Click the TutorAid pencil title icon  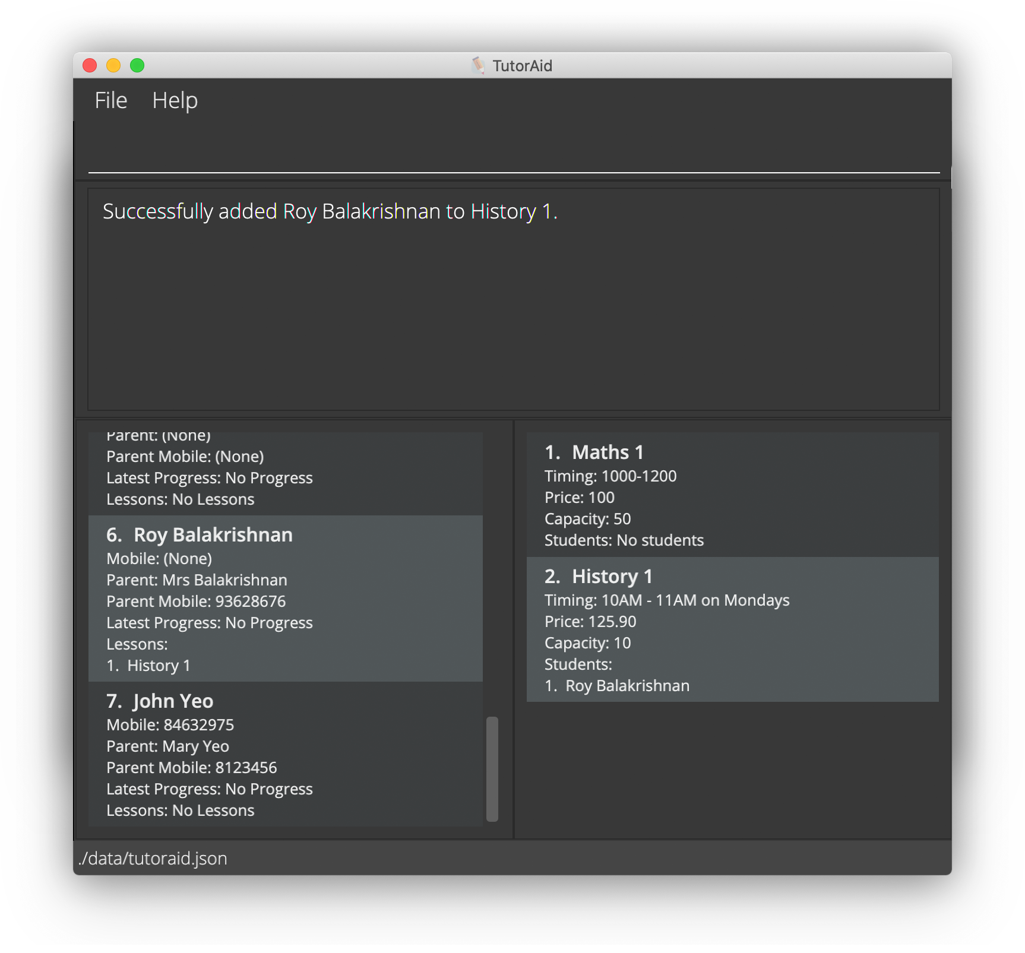[478, 65]
